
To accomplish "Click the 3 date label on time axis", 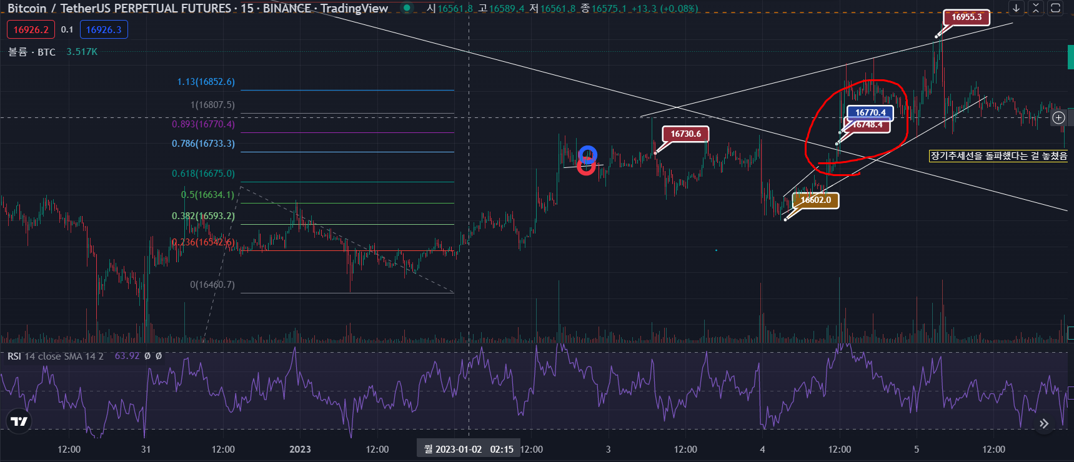I will coord(608,450).
